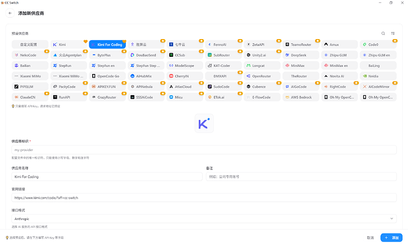
Task: Select the OpenCode Go preset
Action: pos(107,76)
